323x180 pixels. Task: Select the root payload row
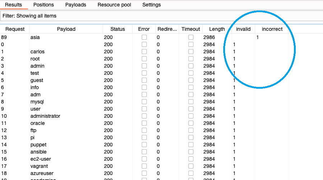click(x=161, y=59)
